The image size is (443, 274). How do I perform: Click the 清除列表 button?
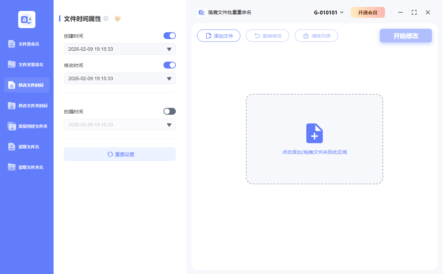click(x=316, y=36)
